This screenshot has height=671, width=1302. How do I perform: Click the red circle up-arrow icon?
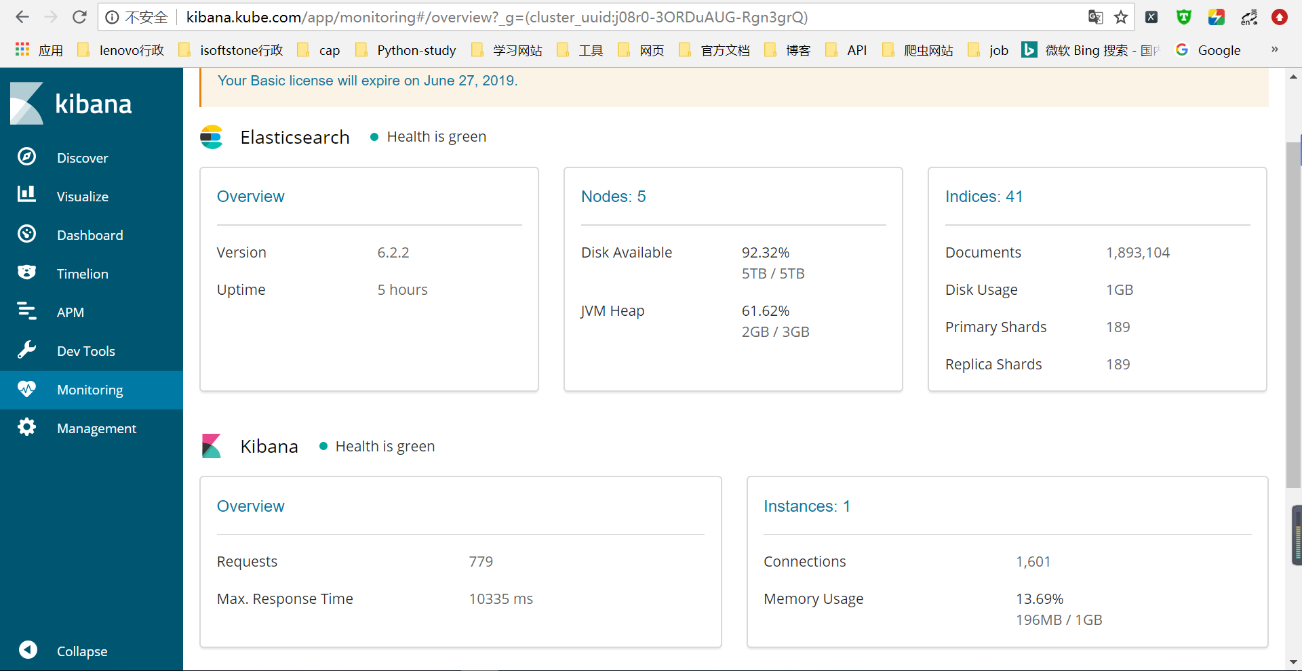[1280, 17]
